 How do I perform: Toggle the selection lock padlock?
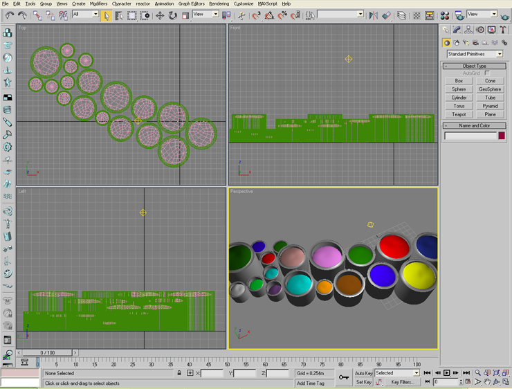pyautogui.click(x=179, y=373)
